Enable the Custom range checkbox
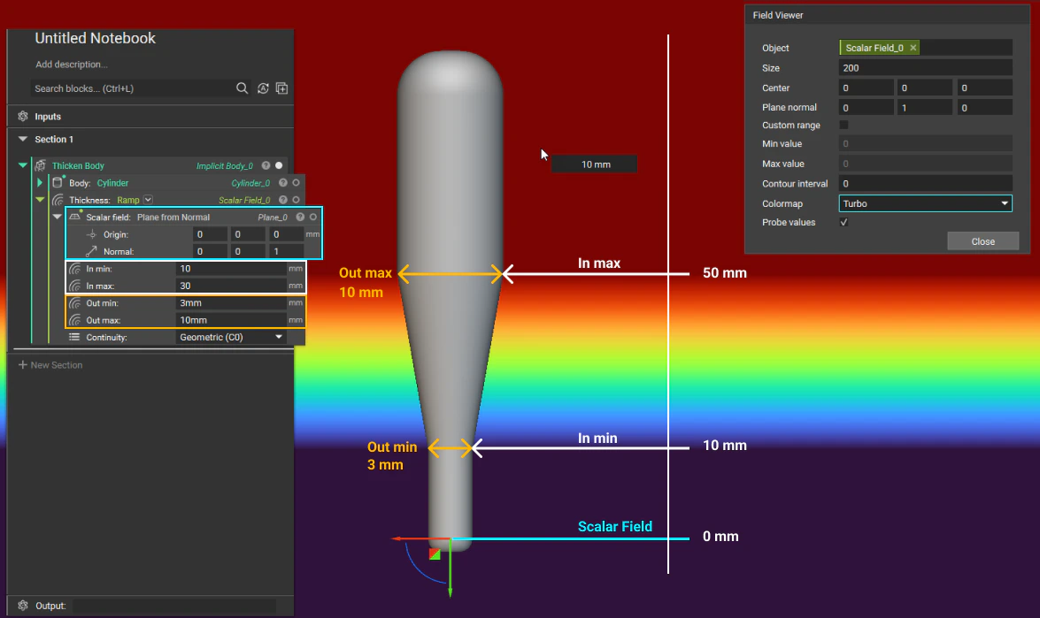 pyautogui.click(x=844, y=125)
